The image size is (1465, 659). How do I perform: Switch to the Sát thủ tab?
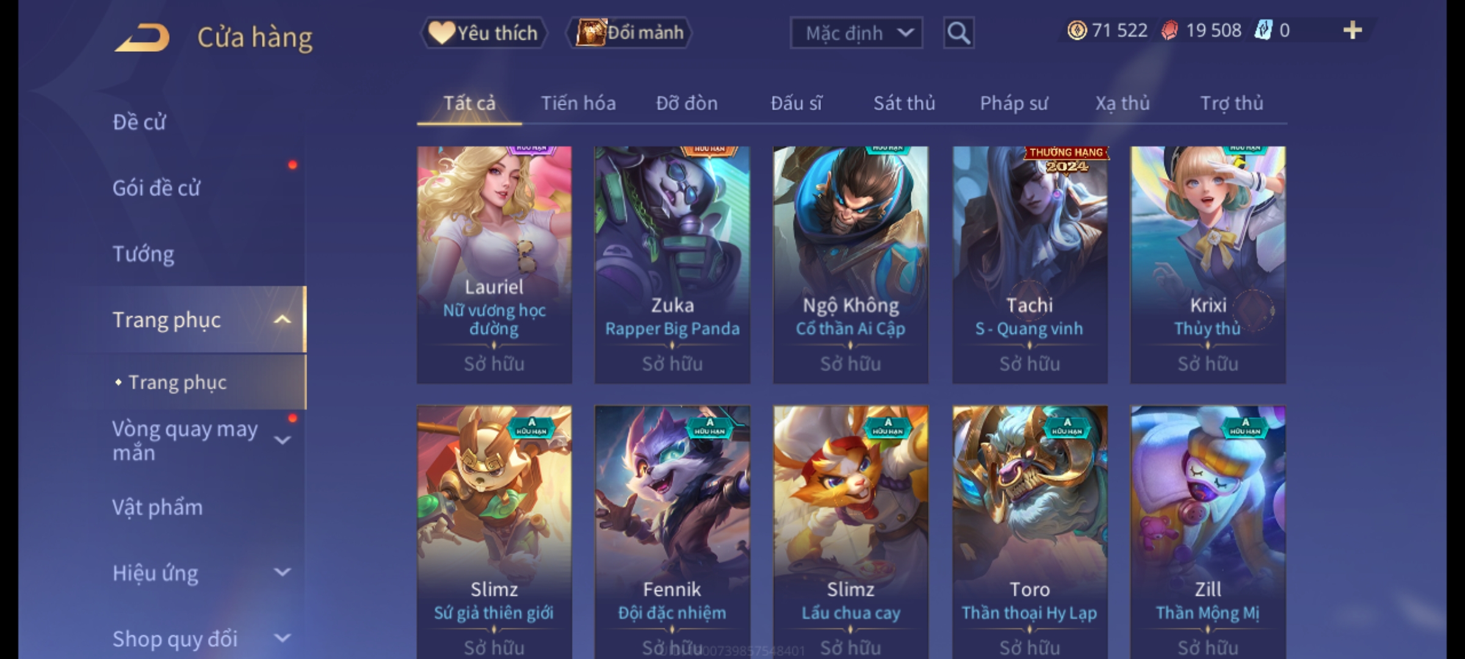[904, 103]
